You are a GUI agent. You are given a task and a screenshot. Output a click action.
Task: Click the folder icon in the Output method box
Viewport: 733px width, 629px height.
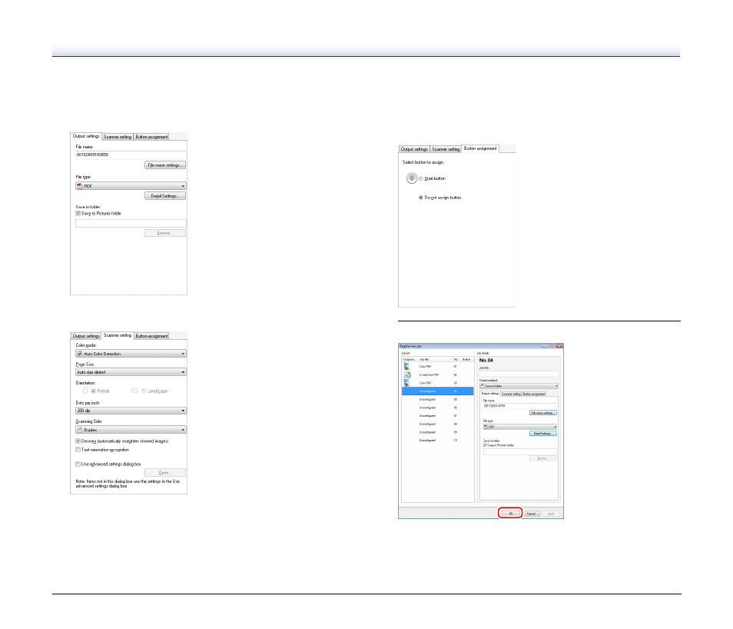coord(482,386)
